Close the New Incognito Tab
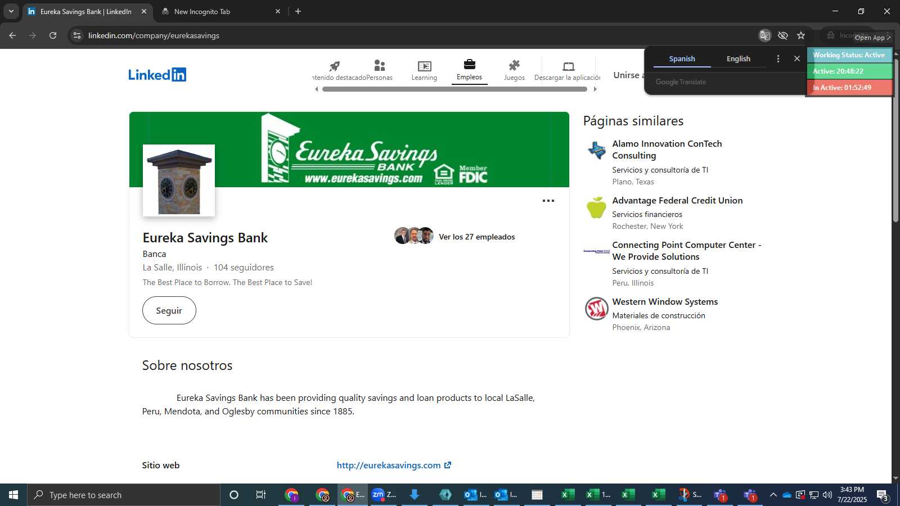The image size is (900, 506). tap(278, 11)
